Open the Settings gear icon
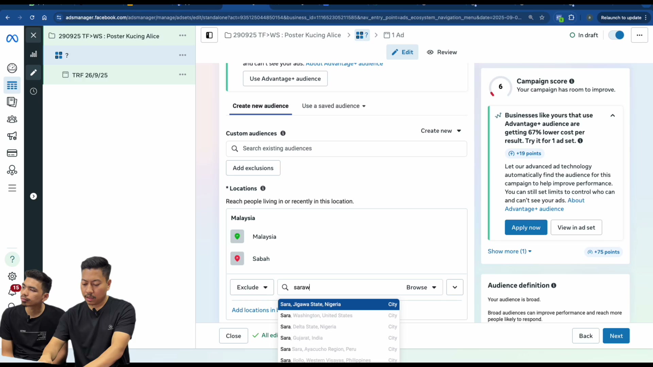 point(12,276)
